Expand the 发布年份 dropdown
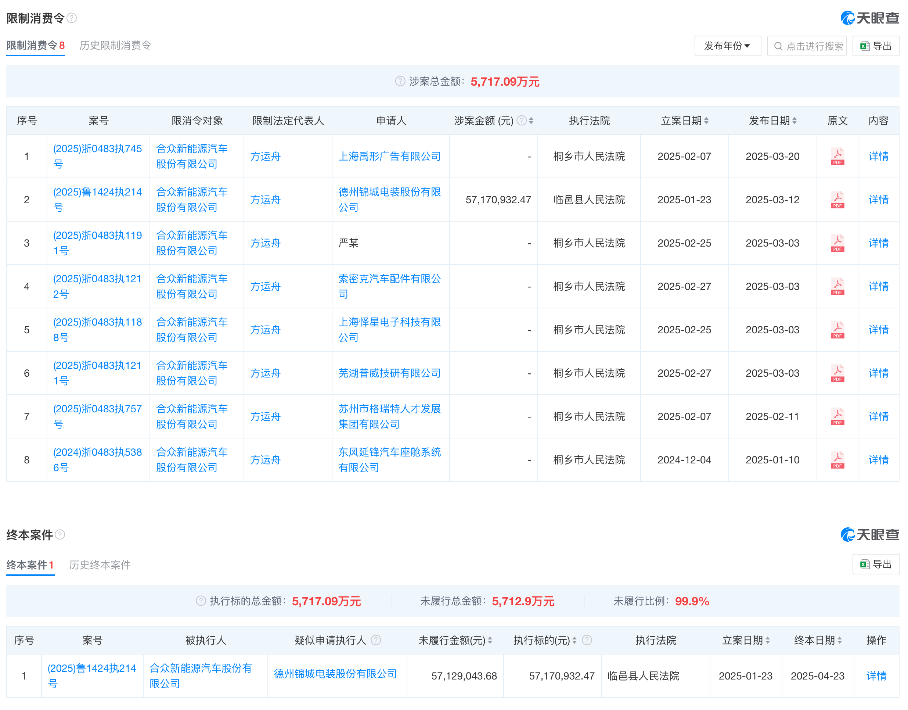The height and width of the screenshot is (710, 908). tap(728, 46)
